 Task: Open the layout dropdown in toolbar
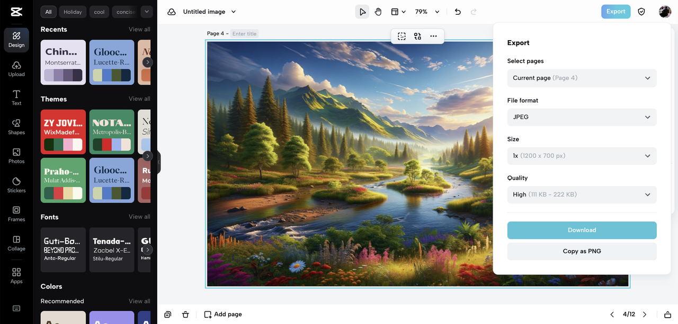[x=398, y=12]
